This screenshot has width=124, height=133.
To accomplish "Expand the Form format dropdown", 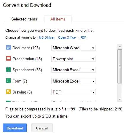I will [x=74, y=81].
